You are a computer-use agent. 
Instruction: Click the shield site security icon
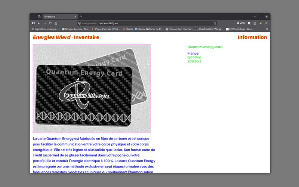click(79, 23)
